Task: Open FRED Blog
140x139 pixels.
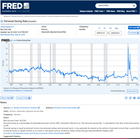Action: tap(121, 11)
